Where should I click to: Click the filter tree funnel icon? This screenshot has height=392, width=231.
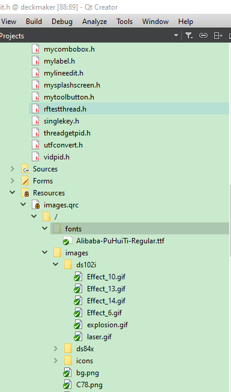point(189,36)
